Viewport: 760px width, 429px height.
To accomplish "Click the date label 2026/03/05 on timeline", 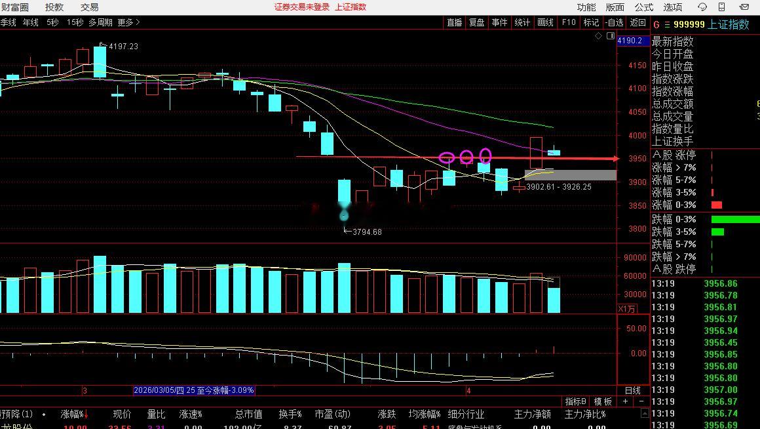I will coord(194,390).
